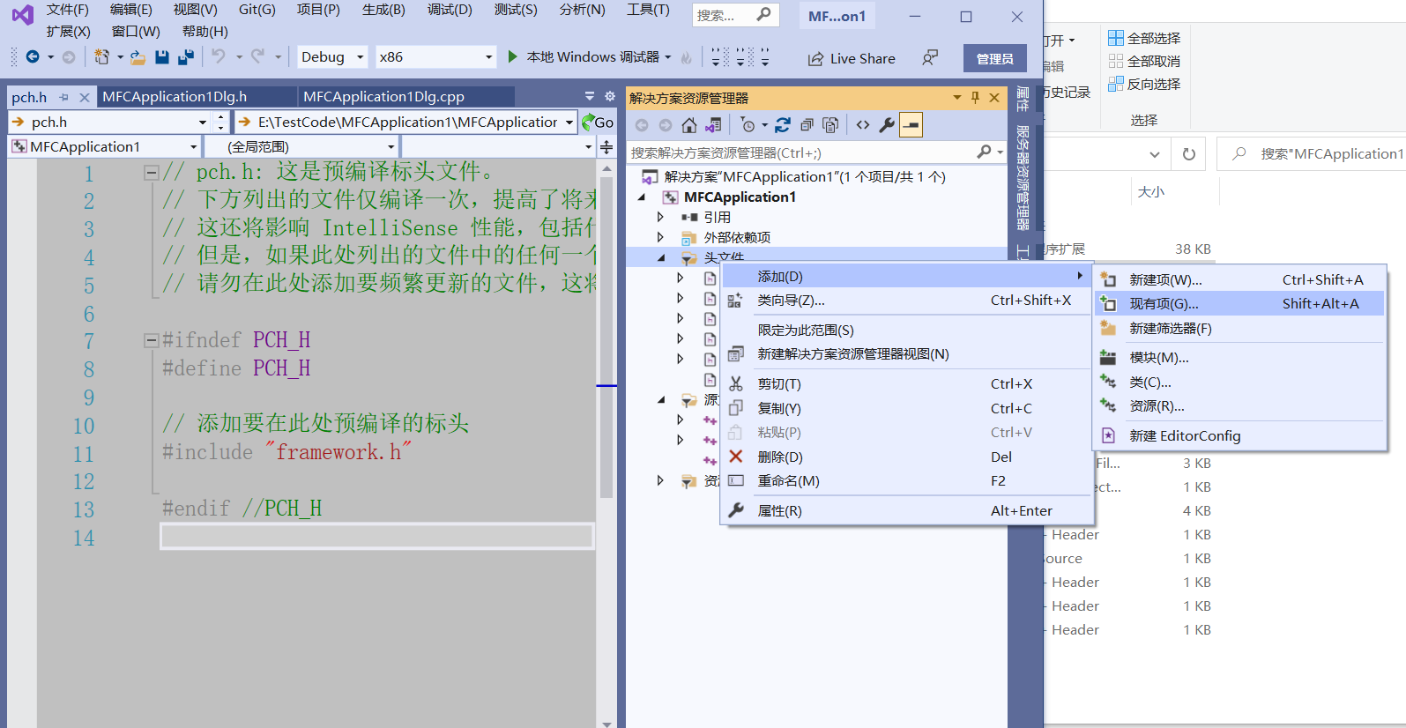Toggle the pin on the pch.h tab
The height and width of the screenshot is (728, 1406).
[x=63, y=97]
